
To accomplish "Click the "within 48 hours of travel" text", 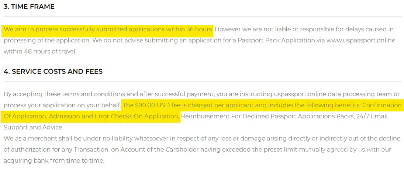I will pyautogui.click(x=40, y=51).
